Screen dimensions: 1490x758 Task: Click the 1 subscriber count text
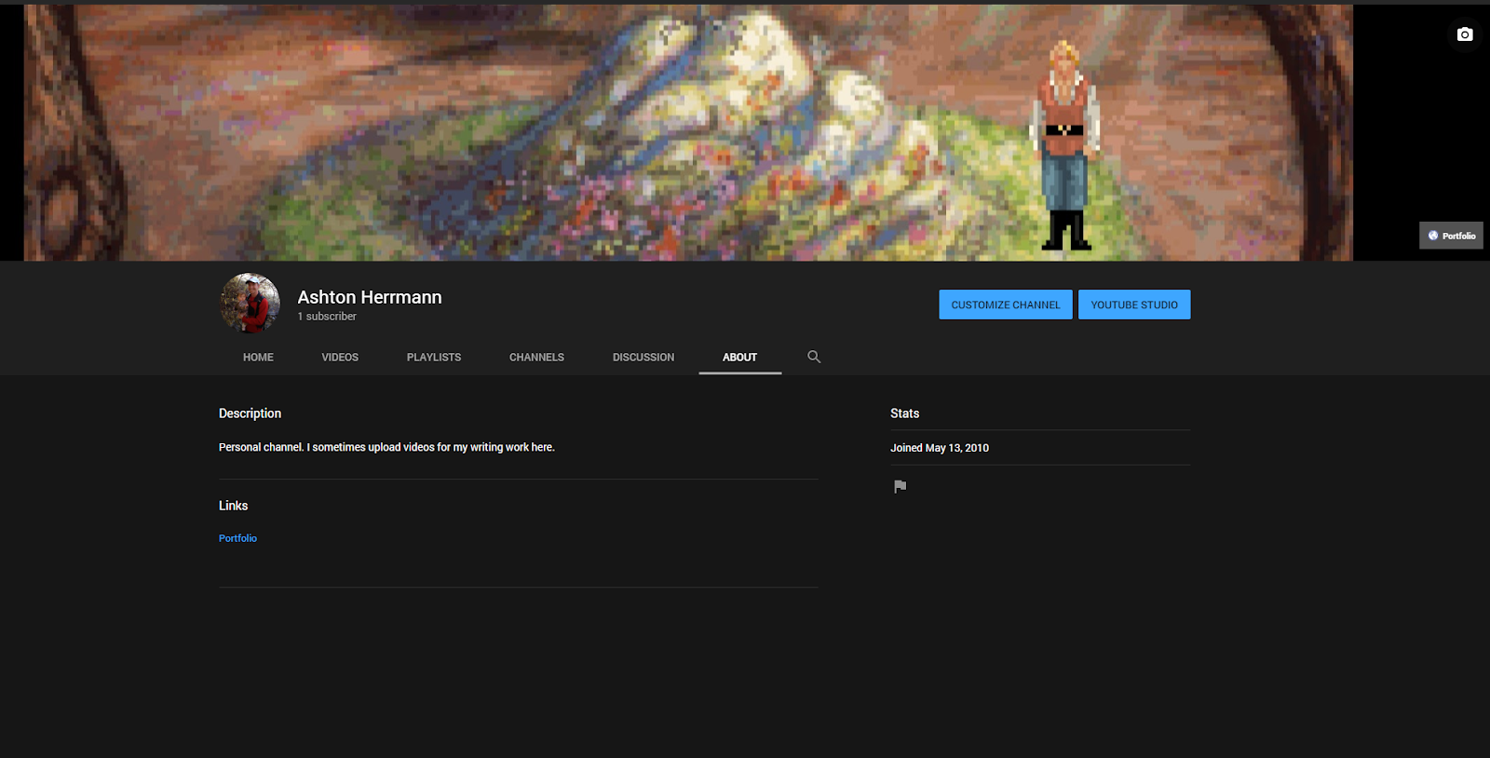327,317
